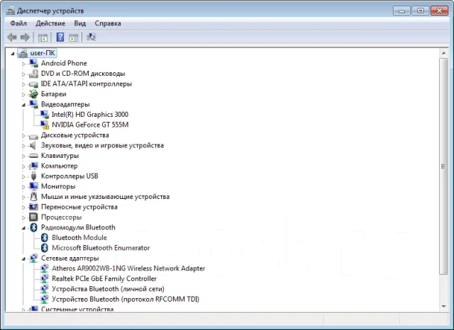Expand the Клавиатуры node
454x330 pixels.
[x=23, y=156]
